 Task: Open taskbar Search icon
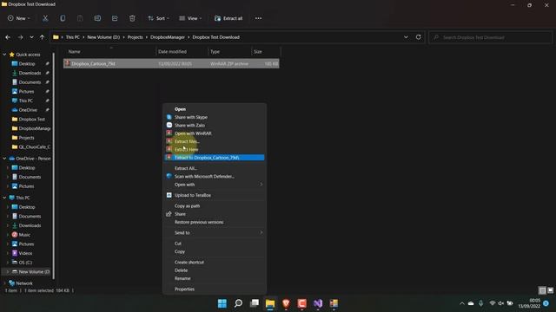[238, 303]
